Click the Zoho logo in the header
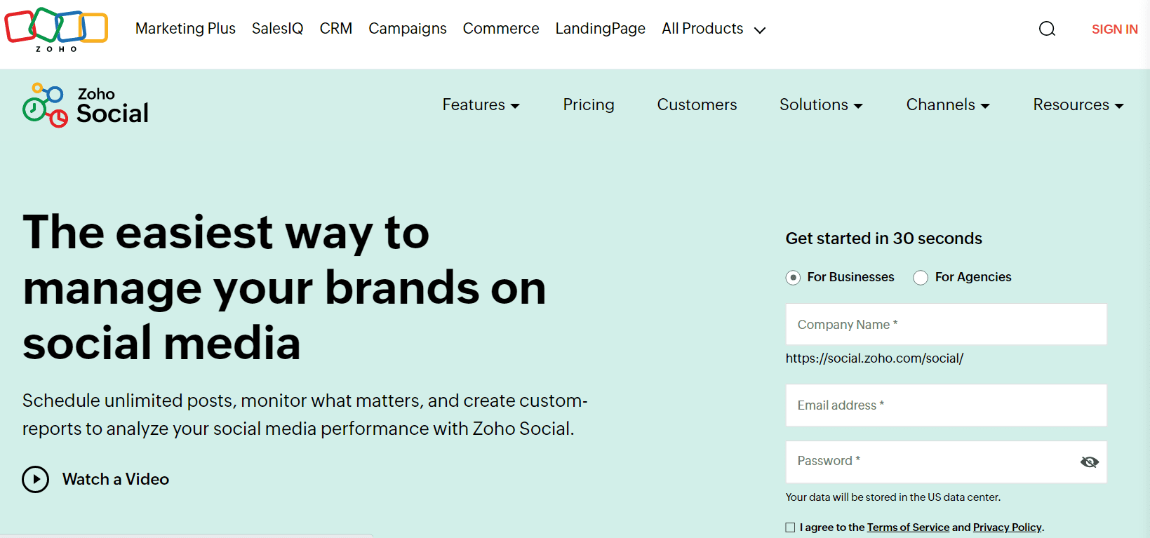The width and height of the screenshot is (1150, 538). (56, 29)
